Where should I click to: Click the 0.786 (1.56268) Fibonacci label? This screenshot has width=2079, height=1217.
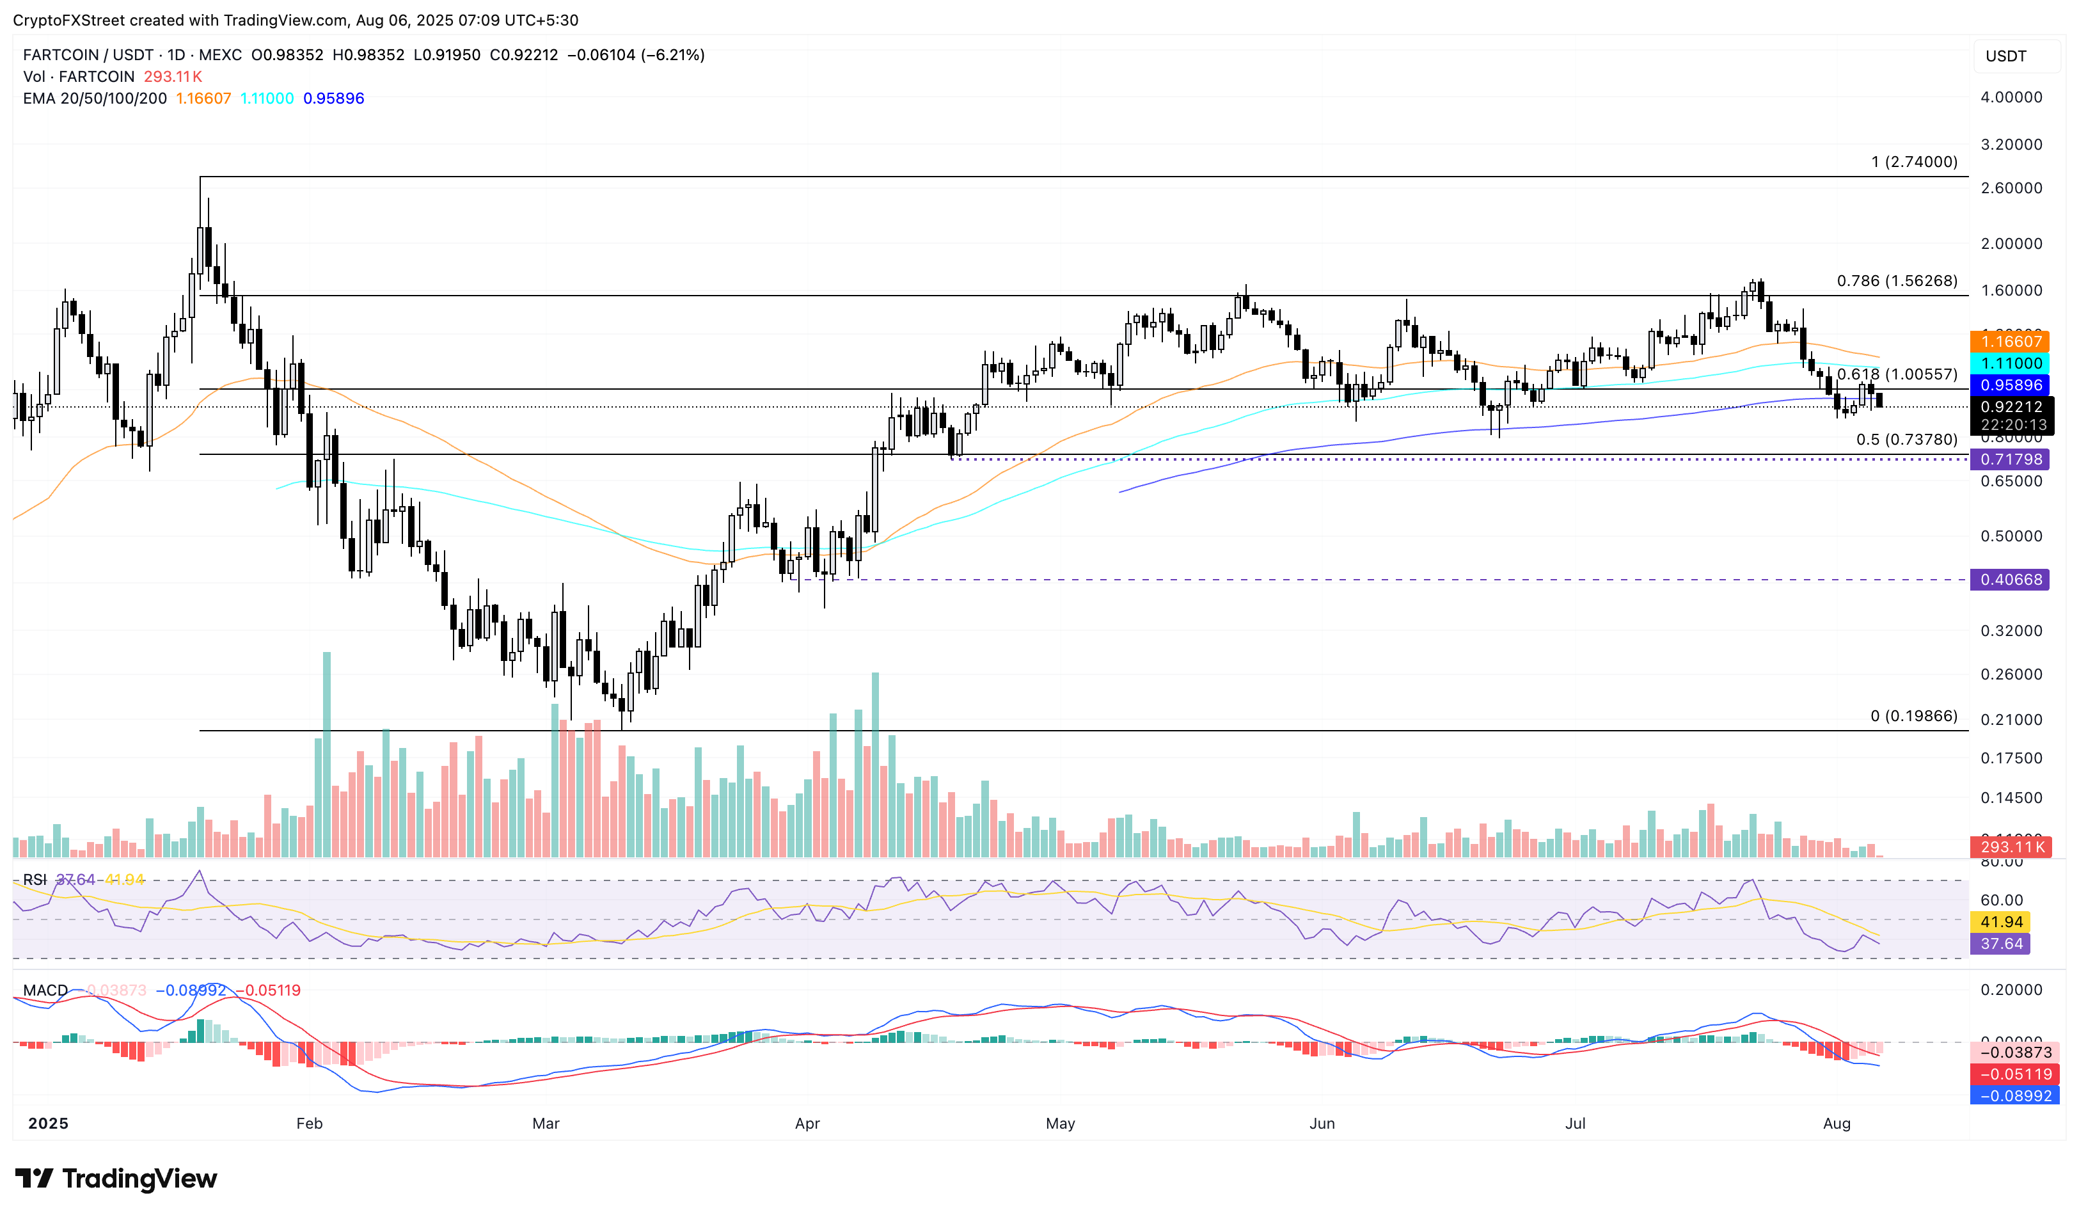coord(1897,282)
